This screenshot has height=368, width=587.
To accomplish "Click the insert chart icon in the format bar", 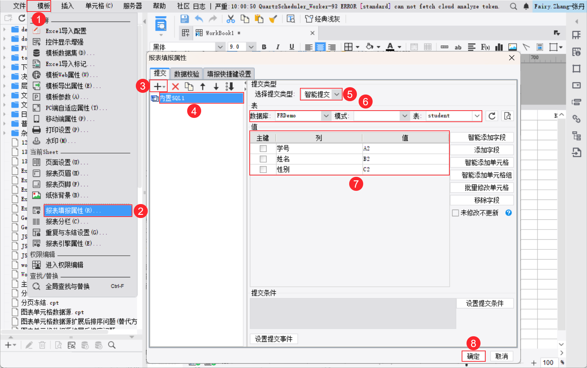I will tap(499, 47).
